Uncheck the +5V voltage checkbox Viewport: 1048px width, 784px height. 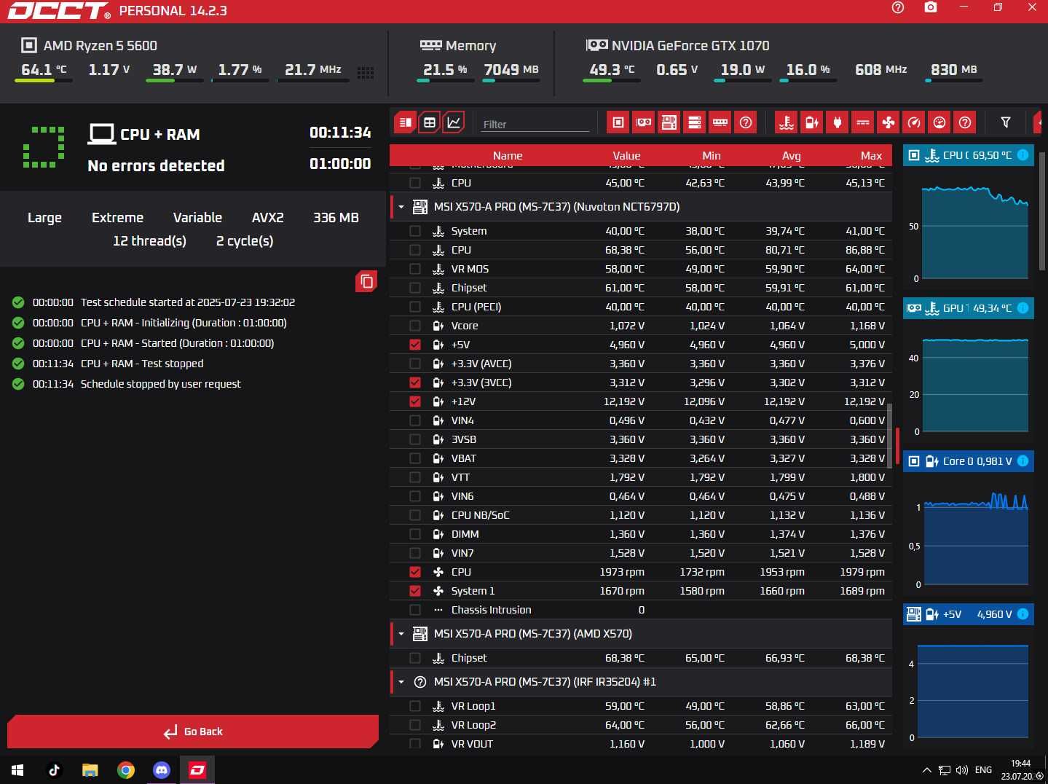[x=415, y=345]
